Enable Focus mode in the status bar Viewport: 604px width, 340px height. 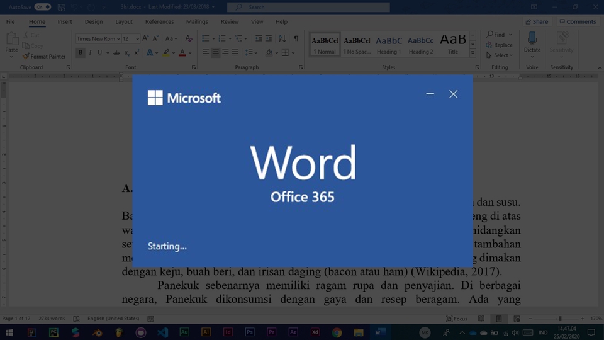point(457,319)
